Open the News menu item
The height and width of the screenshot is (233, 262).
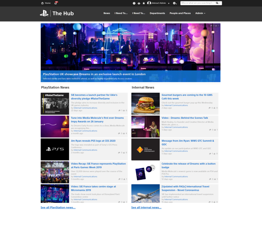[x=107, y=13]
